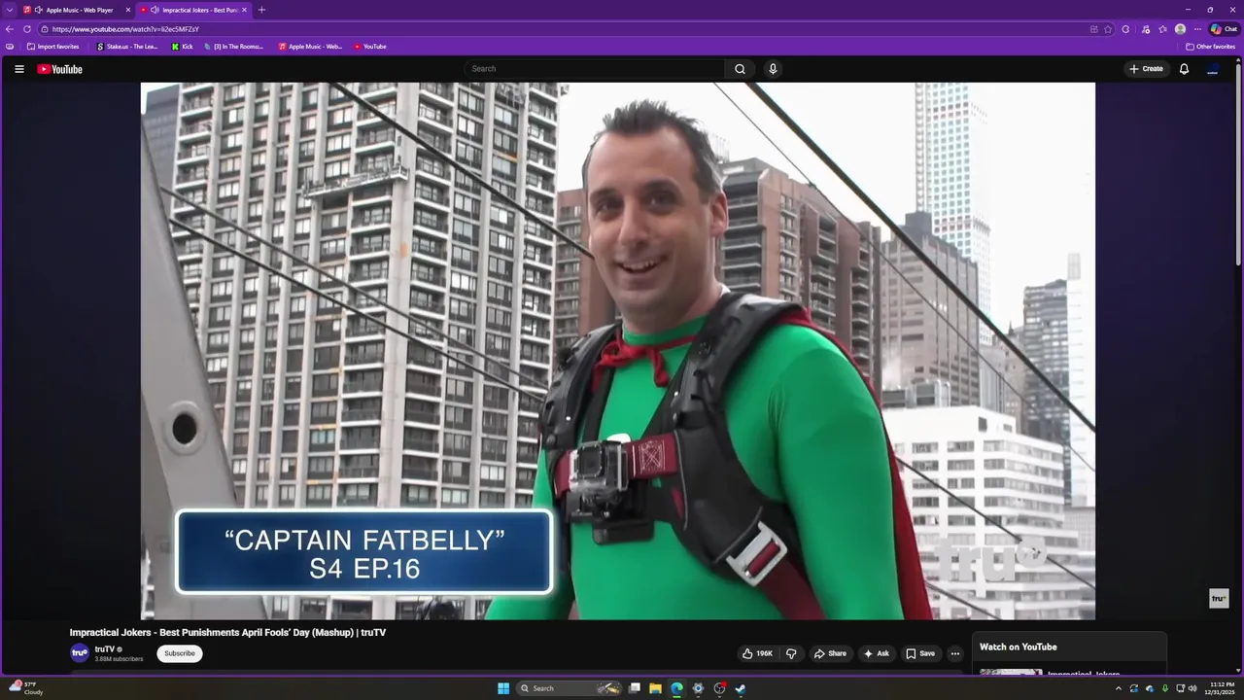Mute the Apple Music tab audio icon

pos(39,10)
